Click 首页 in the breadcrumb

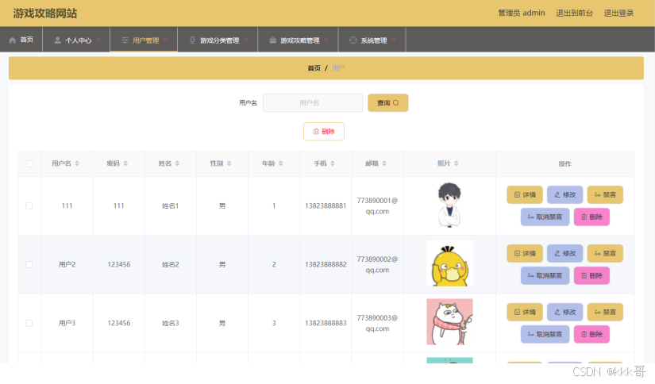click(314, 68)
